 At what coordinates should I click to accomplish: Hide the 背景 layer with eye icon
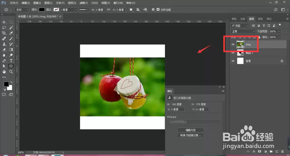tap(233, 61)
